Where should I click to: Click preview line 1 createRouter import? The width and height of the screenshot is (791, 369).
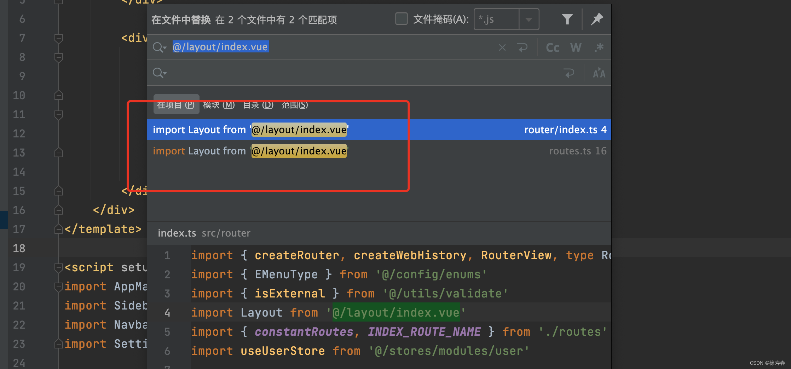[401, 255]
